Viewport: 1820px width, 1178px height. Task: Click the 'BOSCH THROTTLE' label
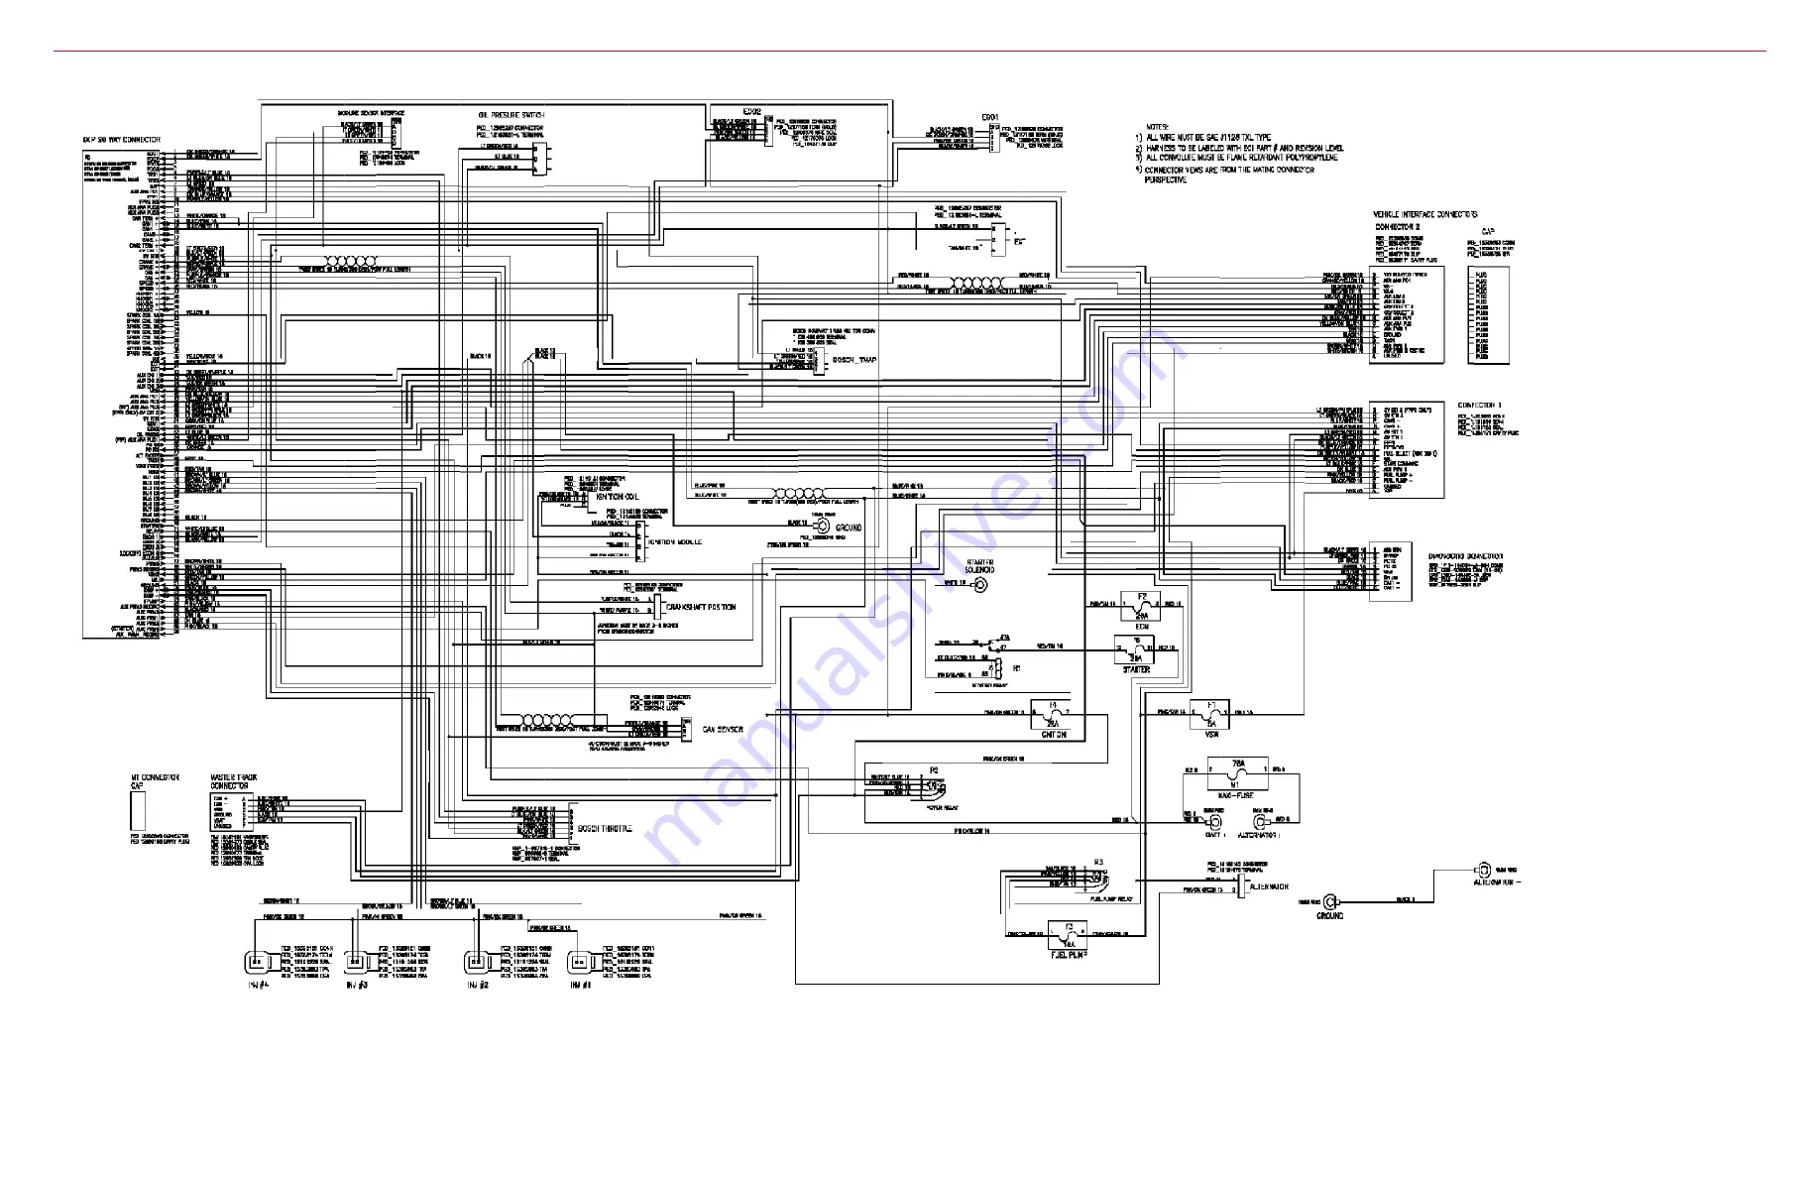click(605, 829)
